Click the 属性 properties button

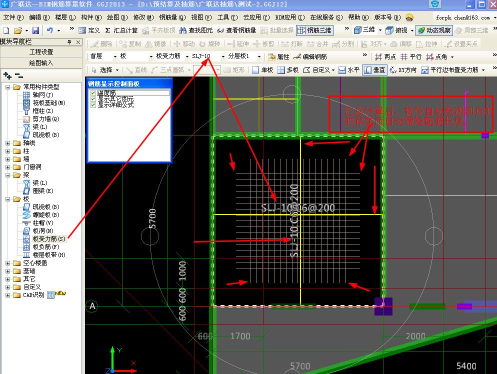coord(278,56)
